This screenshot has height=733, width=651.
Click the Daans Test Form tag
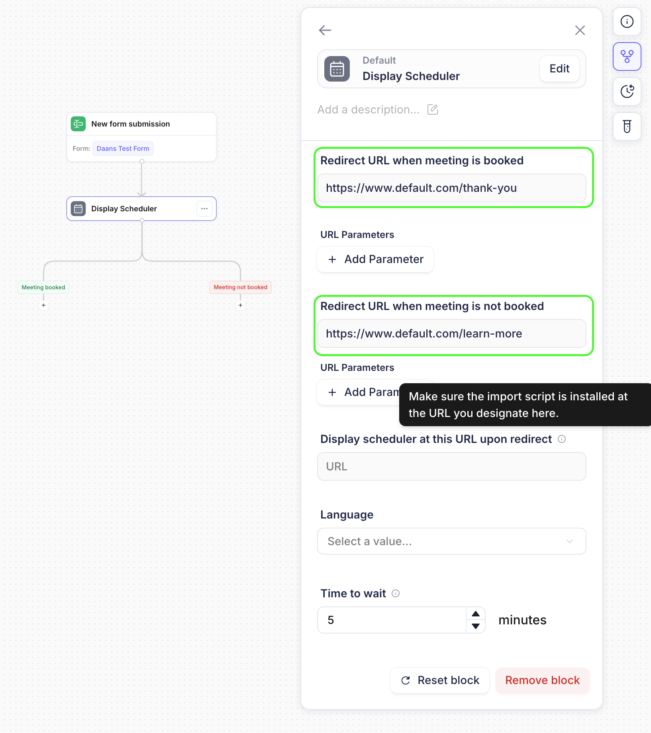click(123, 148)
